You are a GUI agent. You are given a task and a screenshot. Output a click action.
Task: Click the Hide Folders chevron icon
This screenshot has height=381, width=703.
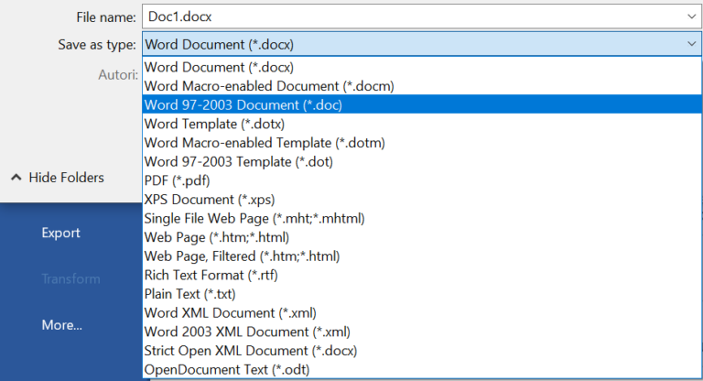16,178
